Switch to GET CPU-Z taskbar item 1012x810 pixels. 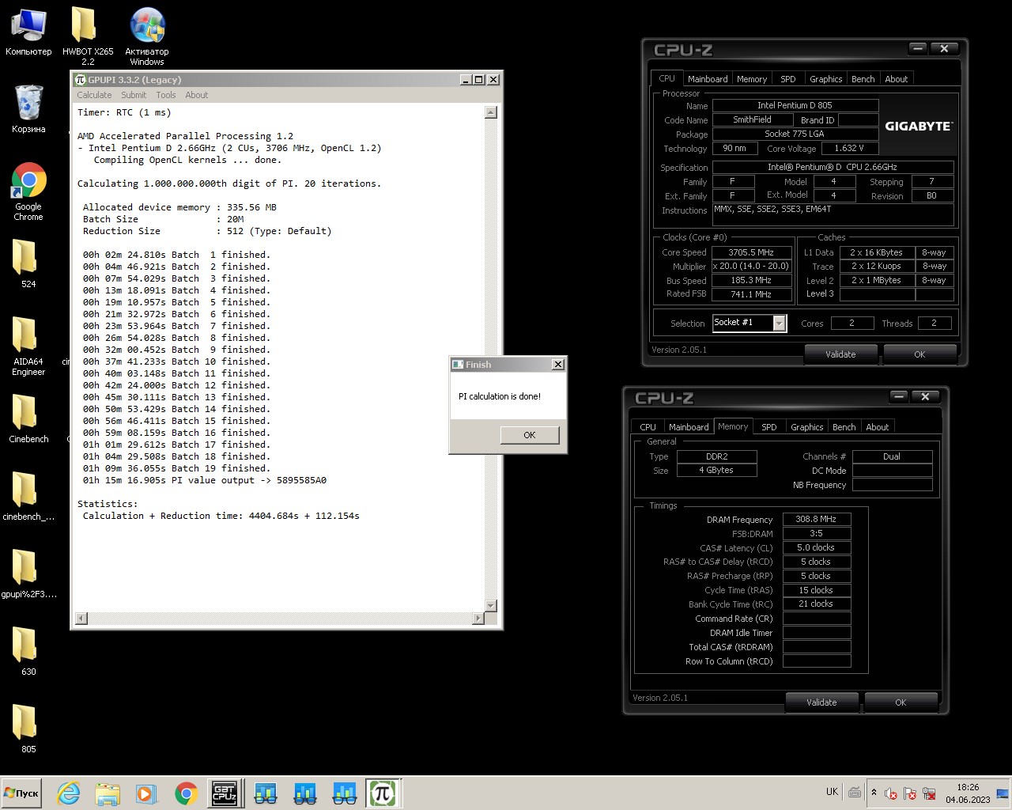(225, 793)
